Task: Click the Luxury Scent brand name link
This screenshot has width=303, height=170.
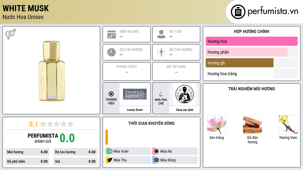Action: [135, 110]
